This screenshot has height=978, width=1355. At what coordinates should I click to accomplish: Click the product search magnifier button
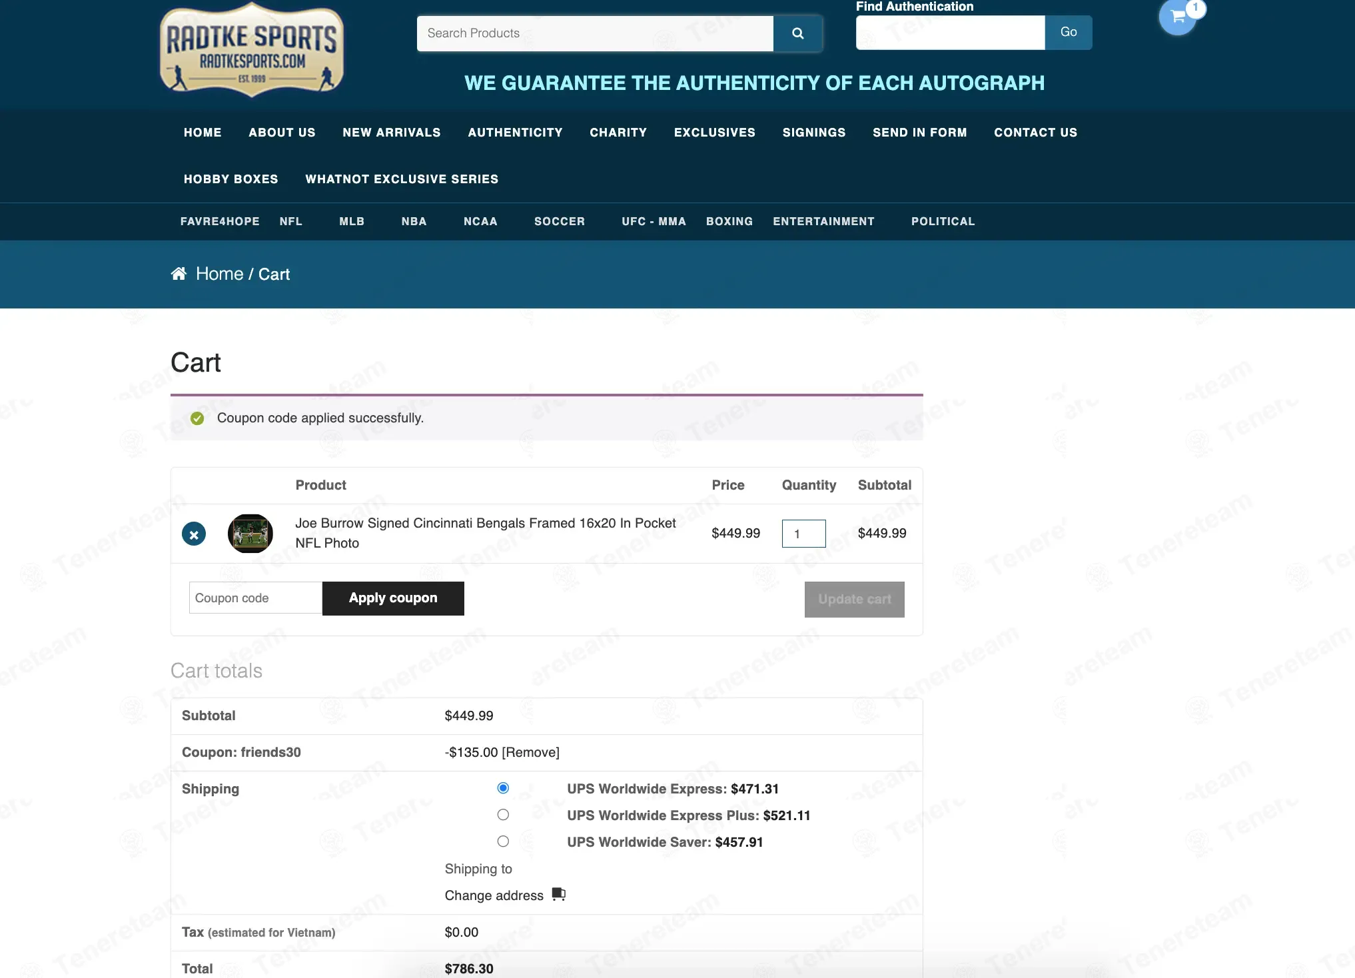point(797,33)
